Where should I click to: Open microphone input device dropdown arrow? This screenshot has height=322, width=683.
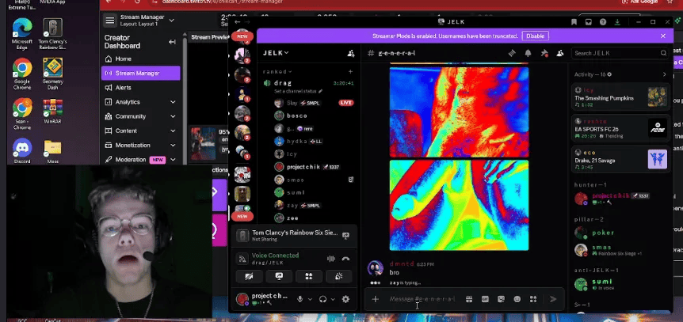tap(310, 299)
